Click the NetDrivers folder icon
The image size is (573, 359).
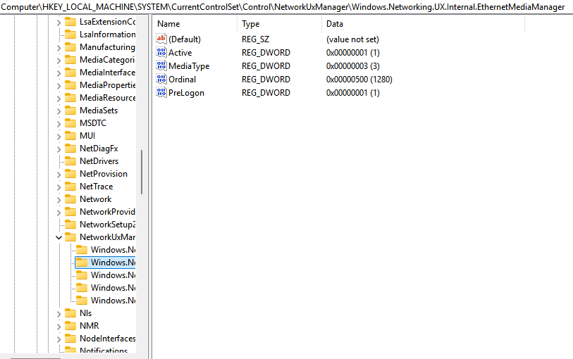(x=70, y=161)
